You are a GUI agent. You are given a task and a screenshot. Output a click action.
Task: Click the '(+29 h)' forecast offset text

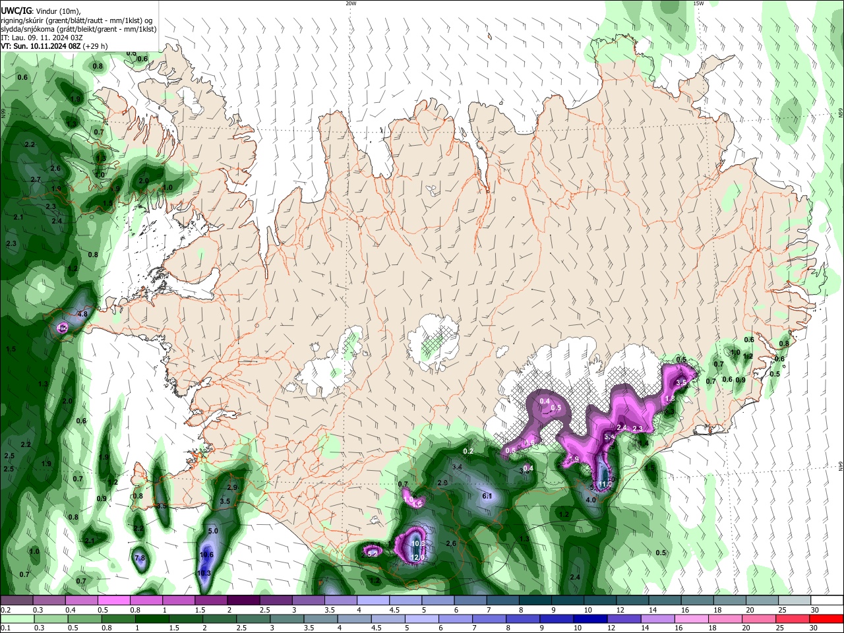click(96, 47)
